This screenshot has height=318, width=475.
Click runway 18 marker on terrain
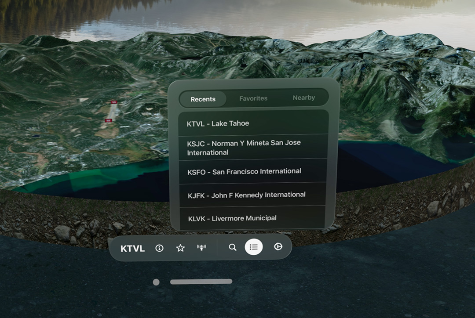108,120
